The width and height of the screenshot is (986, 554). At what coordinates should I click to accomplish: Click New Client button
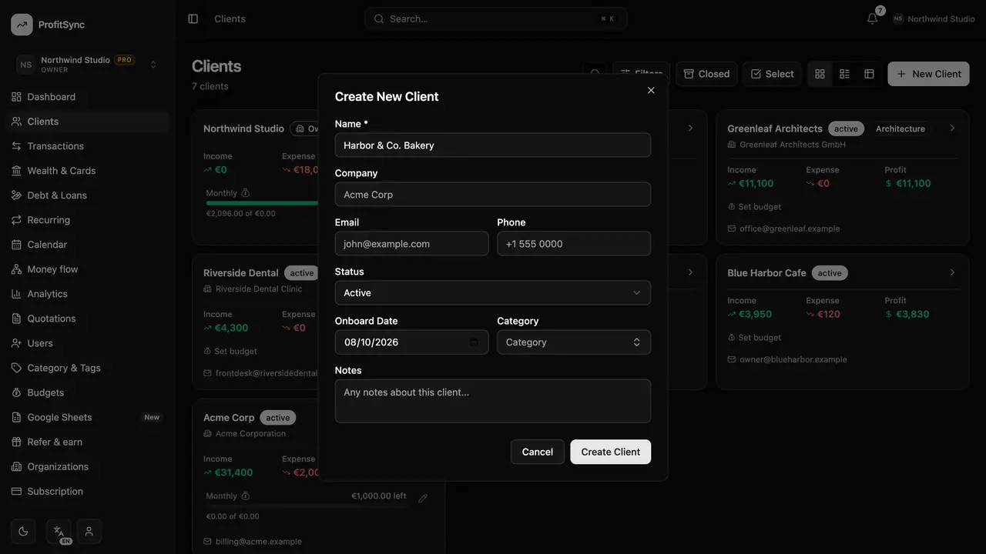click(x=928, y=74)
